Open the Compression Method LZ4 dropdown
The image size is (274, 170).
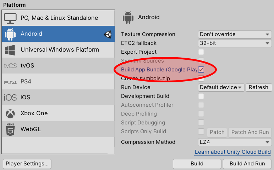[x=235, y=142]
